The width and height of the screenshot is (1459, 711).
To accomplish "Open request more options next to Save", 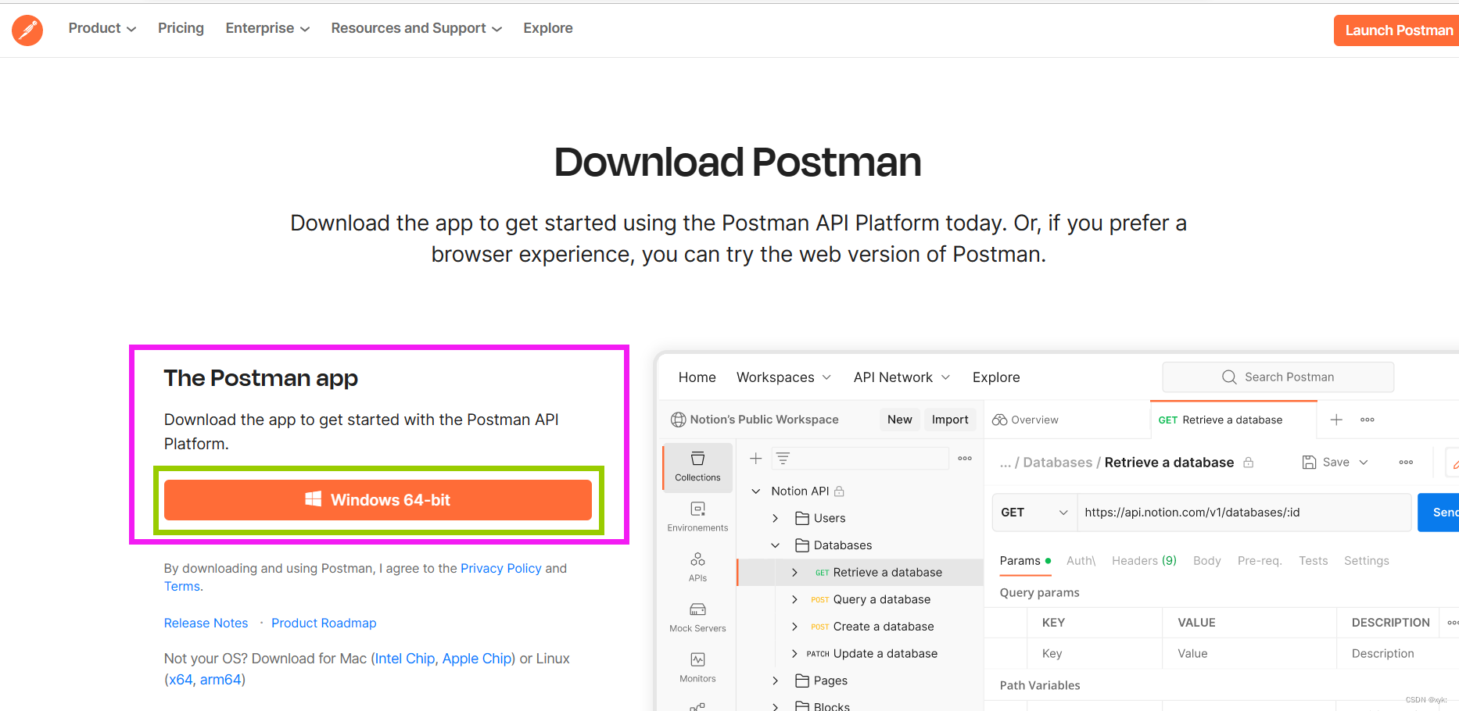I will (x=1406, y=463).
